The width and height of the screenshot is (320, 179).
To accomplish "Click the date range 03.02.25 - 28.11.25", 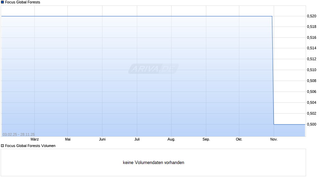I will (x=19, y=134).
